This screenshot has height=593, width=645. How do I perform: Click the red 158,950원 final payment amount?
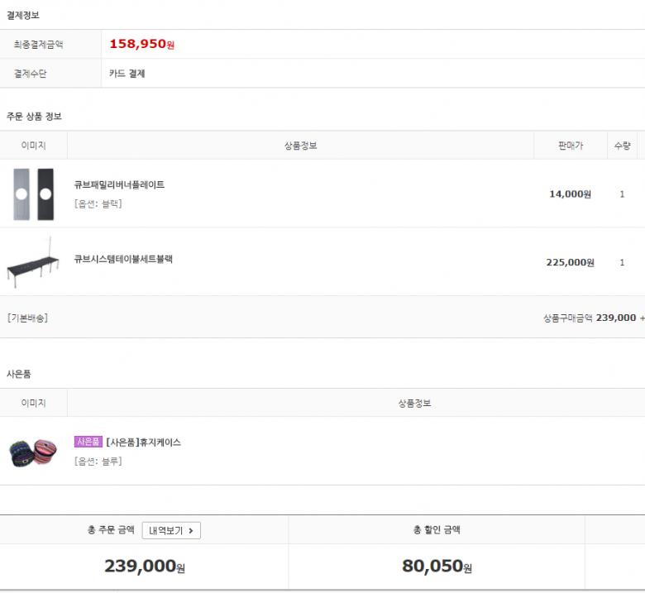[x=141, y=45]
